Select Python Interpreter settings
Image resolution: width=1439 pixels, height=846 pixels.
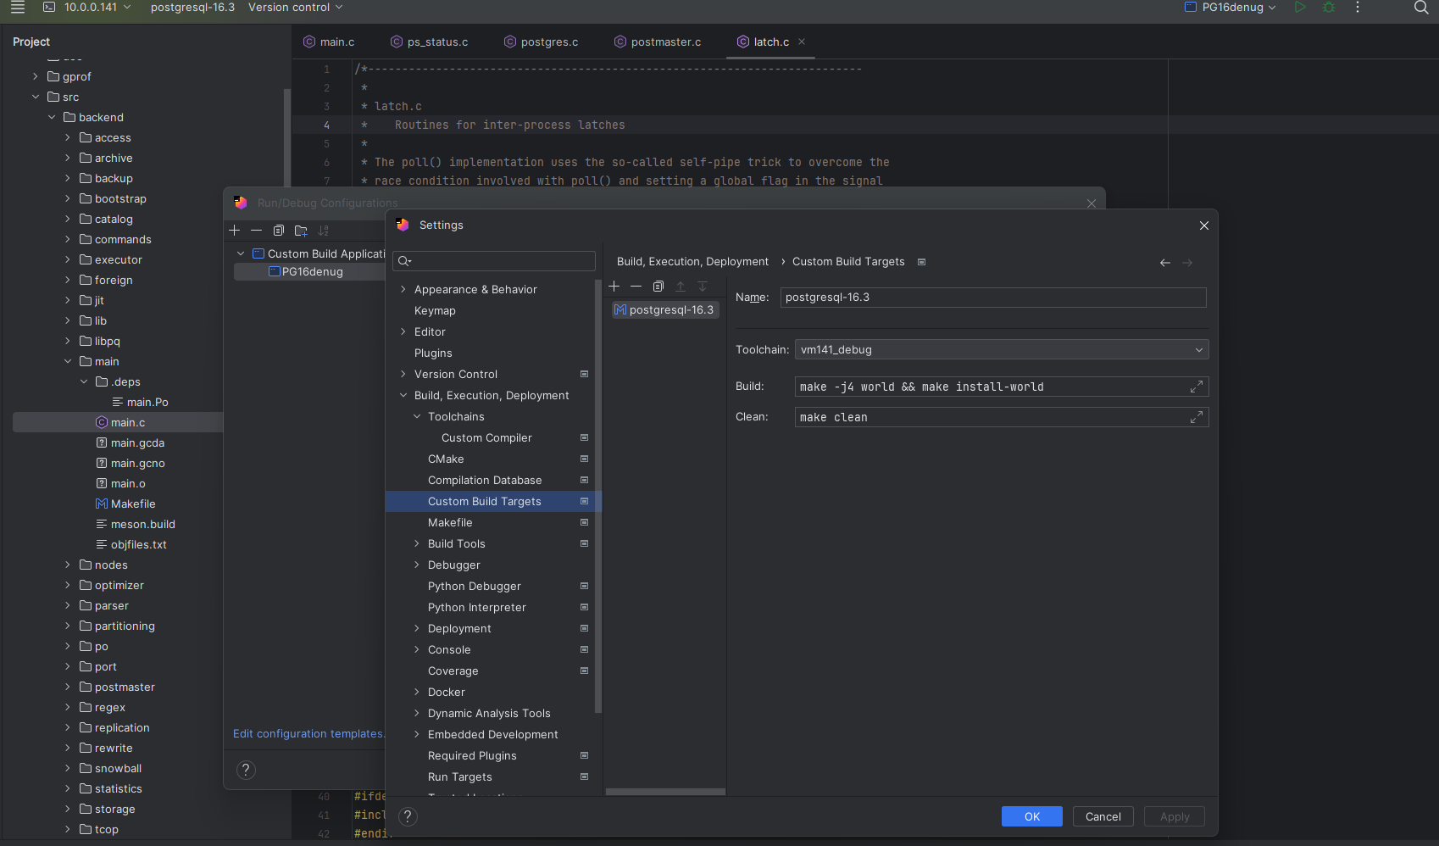coord(477,608)
